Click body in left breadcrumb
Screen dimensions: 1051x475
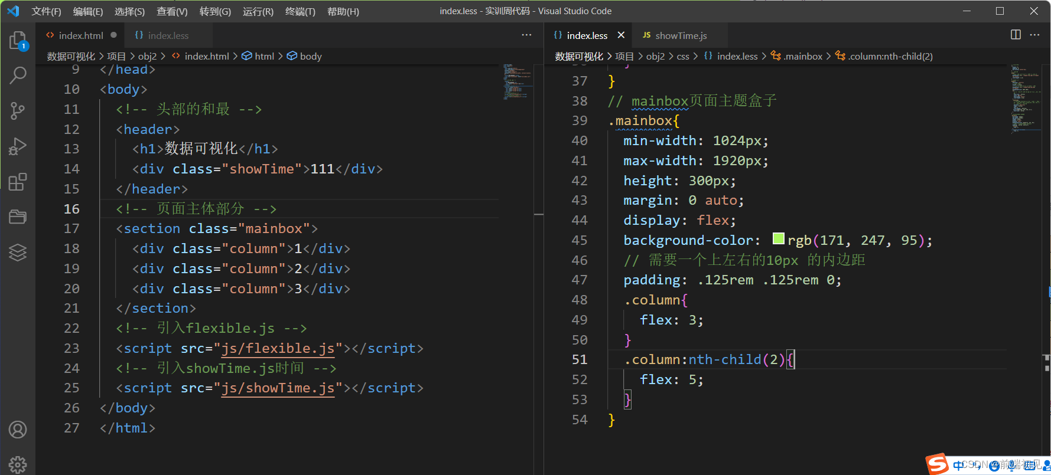[x=311, y=56]
